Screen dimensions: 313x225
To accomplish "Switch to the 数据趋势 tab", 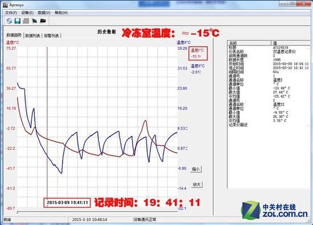I will pyautogui.click(x=14, y=35).
